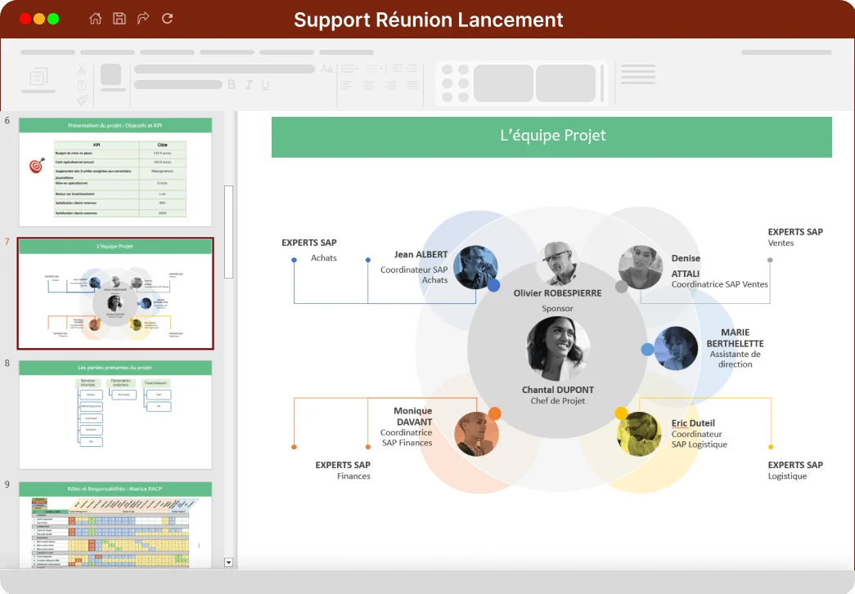The image size is (855, 594).
Task: Align text left in ribbon
Action: [x=346, y=86]
